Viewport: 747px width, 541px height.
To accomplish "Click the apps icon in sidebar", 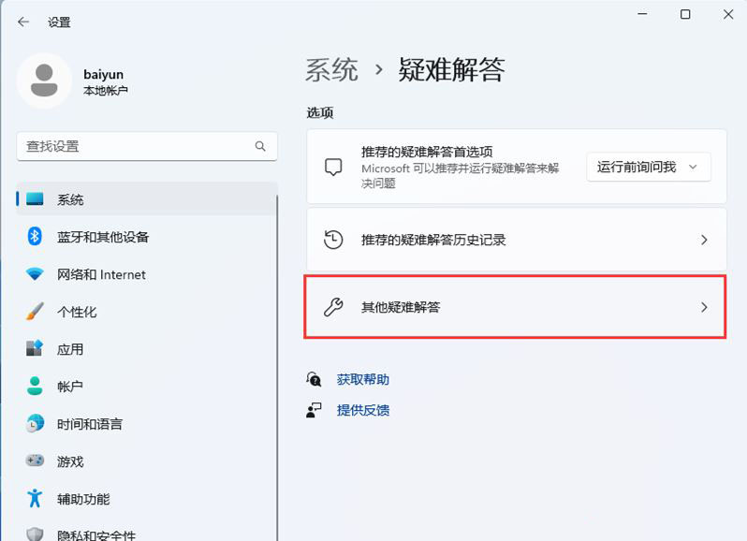I will click(x=35, y=349).
